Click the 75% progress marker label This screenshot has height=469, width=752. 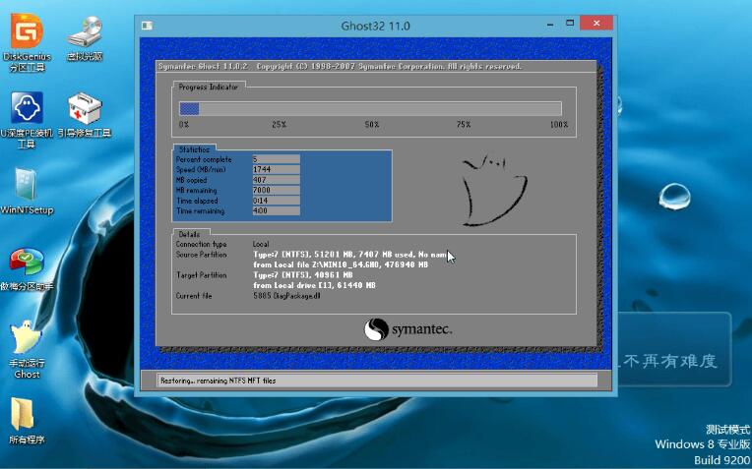coord(464,125)
